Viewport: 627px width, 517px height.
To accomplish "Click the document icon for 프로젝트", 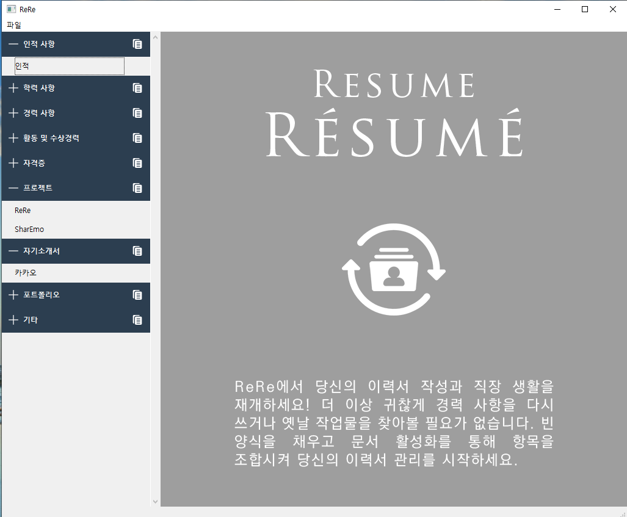I will point(137,188).
